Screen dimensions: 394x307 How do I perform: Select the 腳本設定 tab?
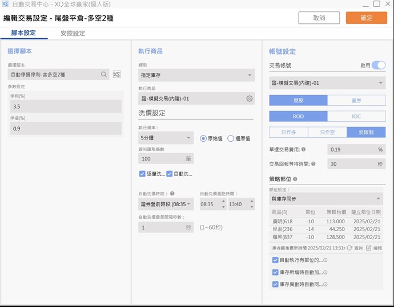point(23,33)
